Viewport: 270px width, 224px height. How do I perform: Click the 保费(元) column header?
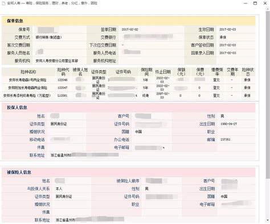[200, 72]
